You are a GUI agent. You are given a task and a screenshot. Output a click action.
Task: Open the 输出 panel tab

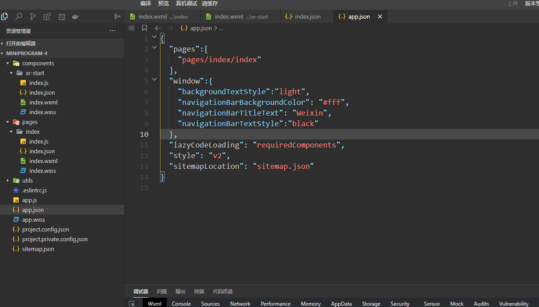click(181, 291)
